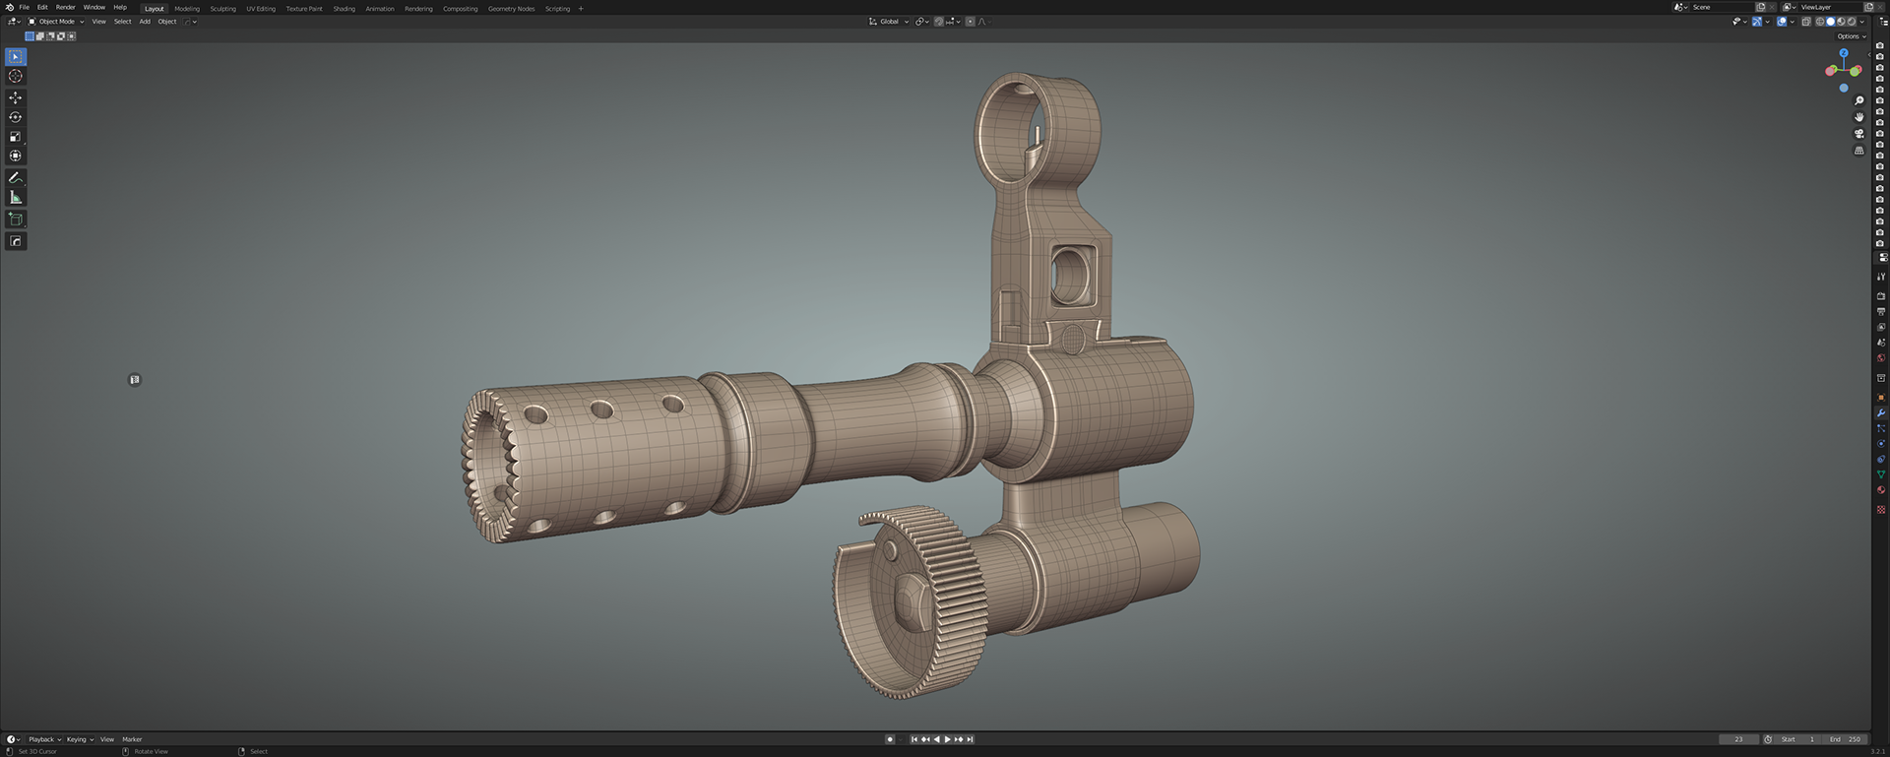
Task: Switch to Wireframe viewport shading
Action: pos(1820,22)
